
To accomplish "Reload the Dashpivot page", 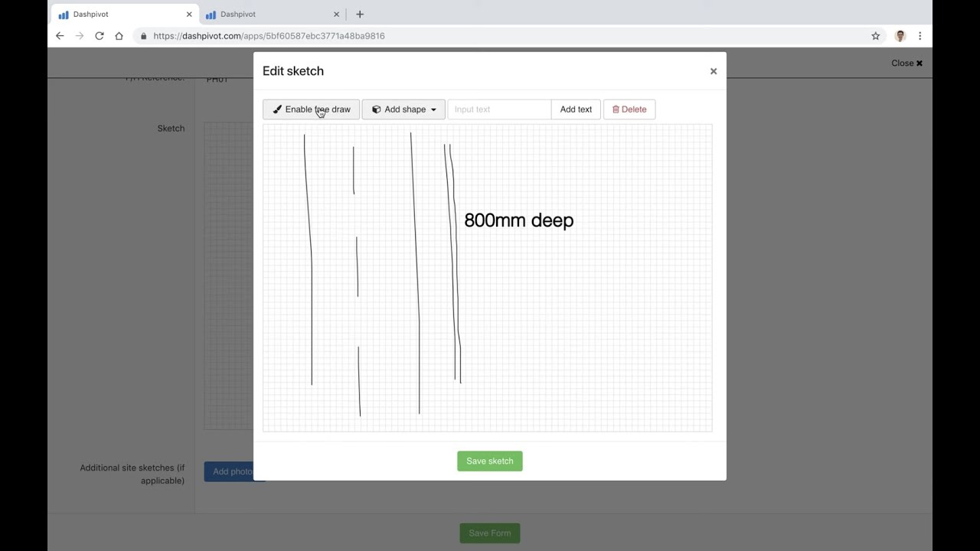I will (x=100, y=36).
